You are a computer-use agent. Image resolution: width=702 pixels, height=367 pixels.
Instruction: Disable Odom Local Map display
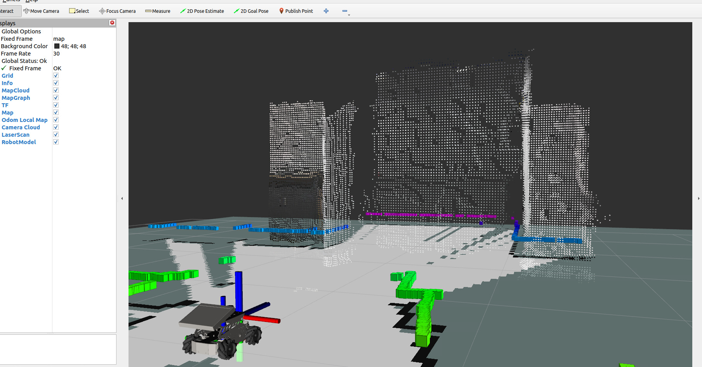pyautogui.click(x=56, y=120)
